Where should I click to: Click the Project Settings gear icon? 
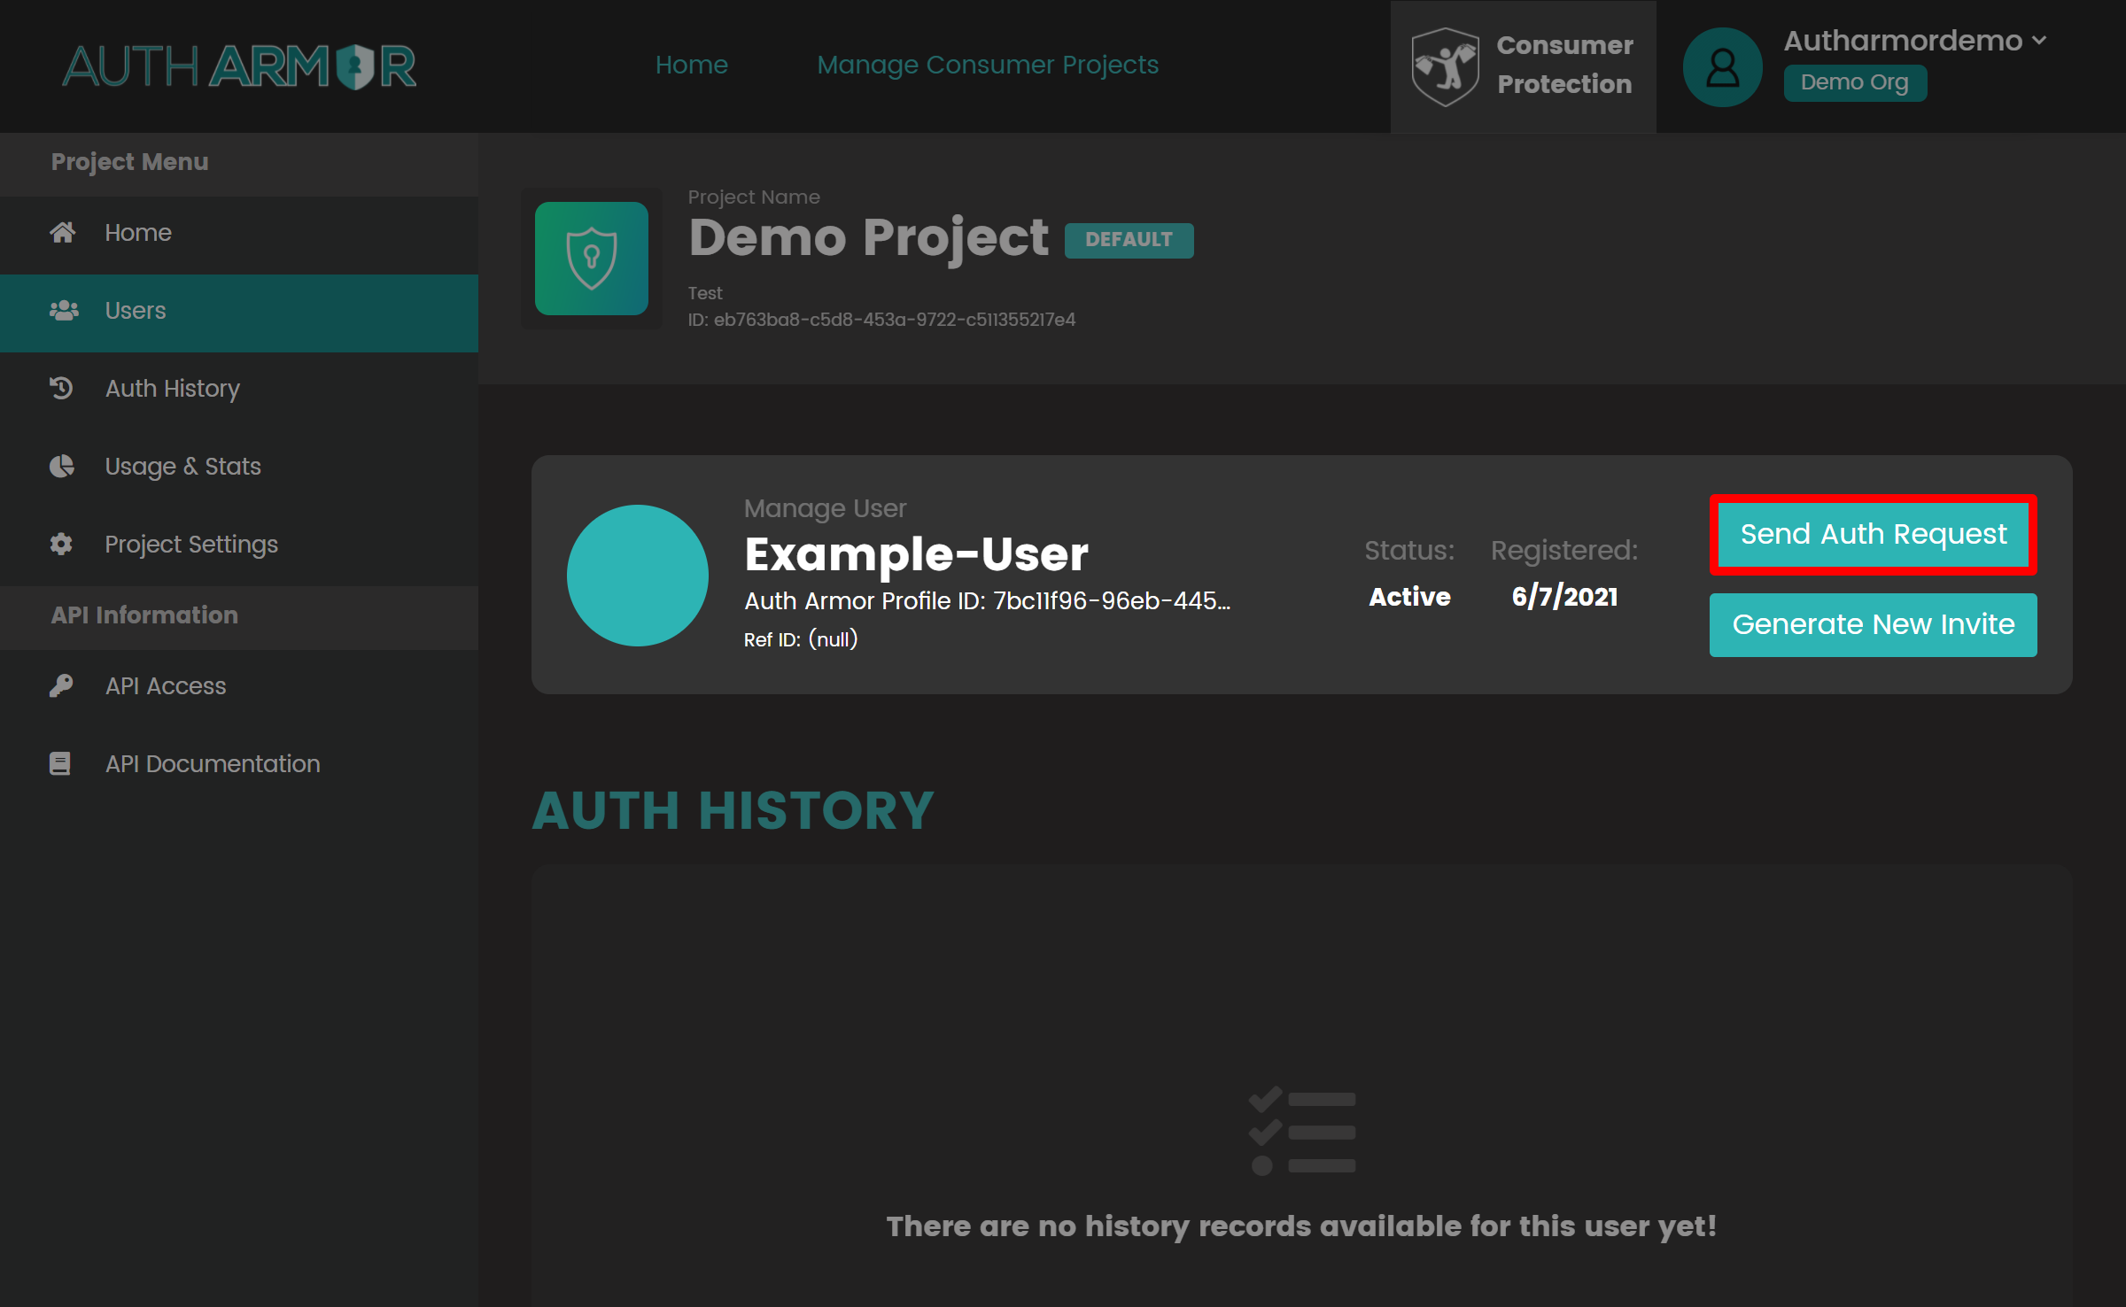[x=61, y=544]
